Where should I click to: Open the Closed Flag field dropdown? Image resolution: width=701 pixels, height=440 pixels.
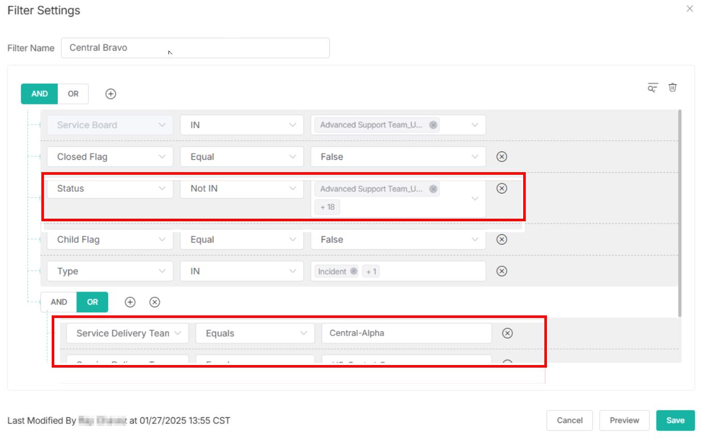coord(110,157)
